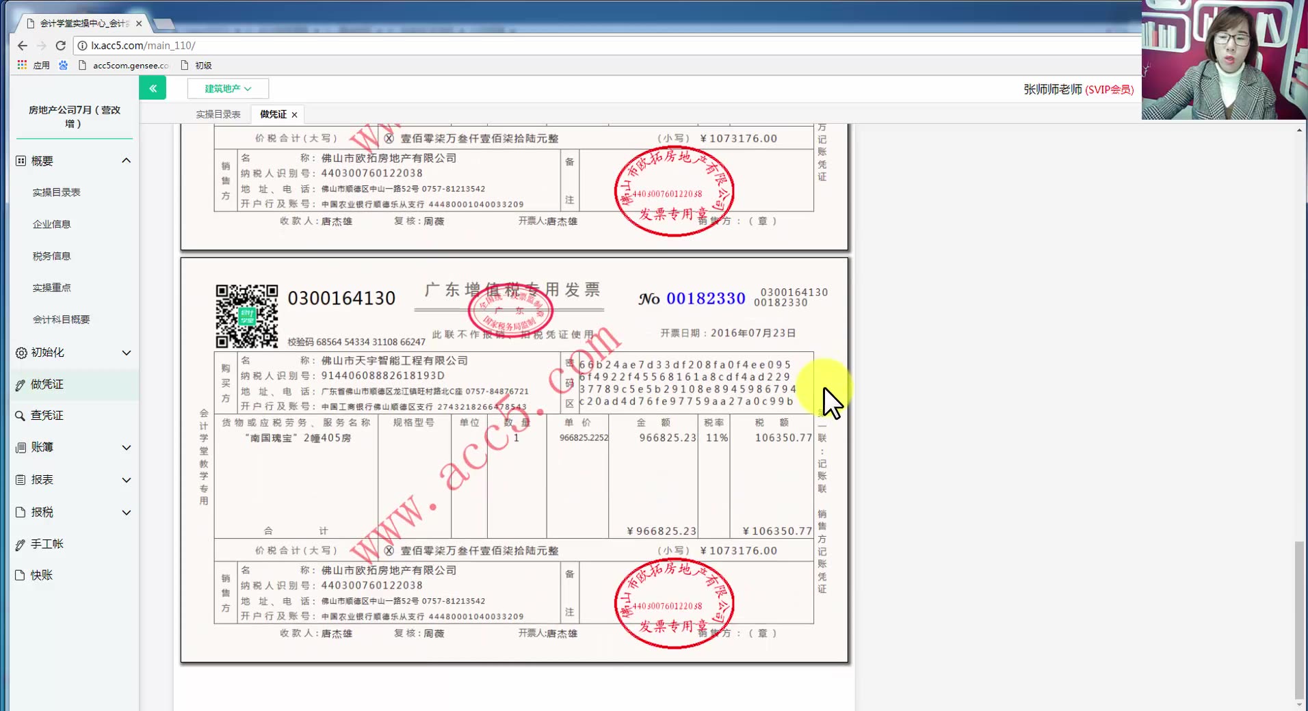The width and height of the screenshot is (1308, 711).
Task: Expand the 初始化 section chevron
Action: (126, 353)
